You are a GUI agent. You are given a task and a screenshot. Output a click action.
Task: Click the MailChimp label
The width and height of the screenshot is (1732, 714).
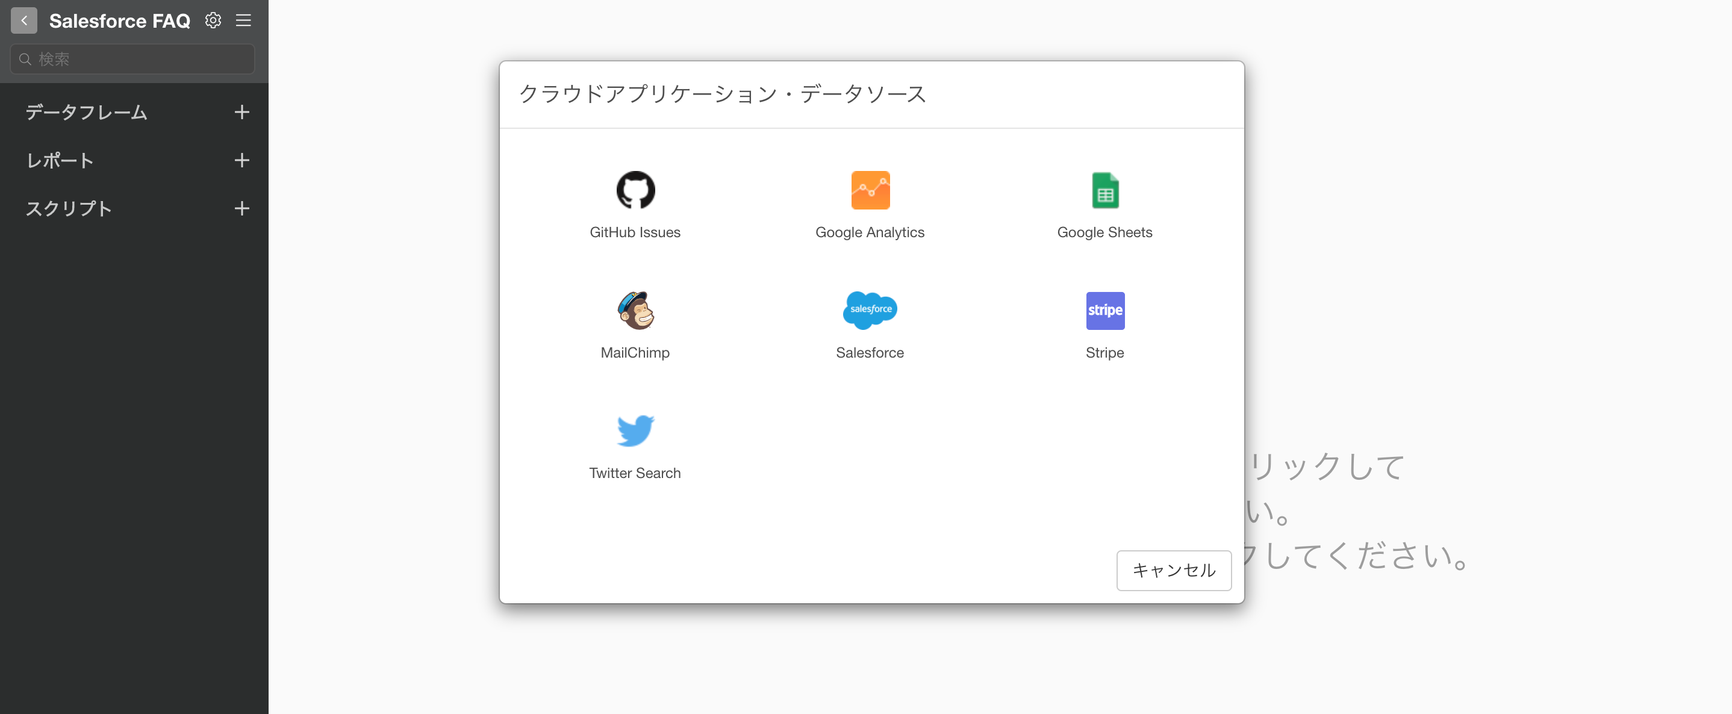tap(635, 353)
